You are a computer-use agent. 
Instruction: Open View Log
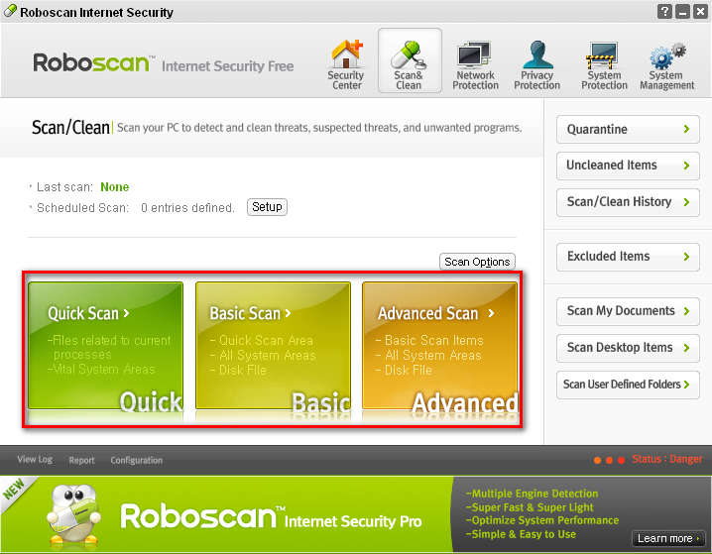point(35,459)
